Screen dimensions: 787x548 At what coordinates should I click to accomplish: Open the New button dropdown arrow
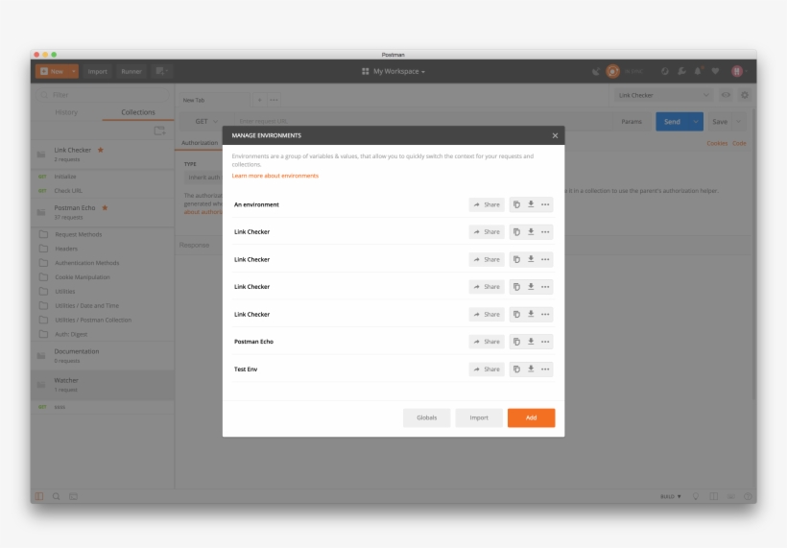(74, 71)
